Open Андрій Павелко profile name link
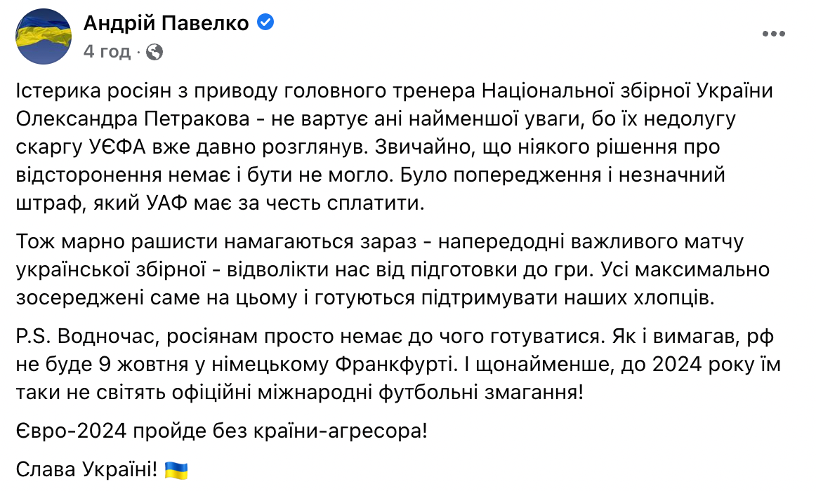 [166, 23]
